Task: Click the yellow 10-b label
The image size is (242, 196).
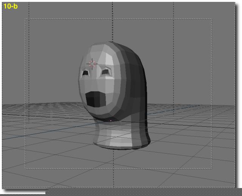Action: (x=10, y=6)
